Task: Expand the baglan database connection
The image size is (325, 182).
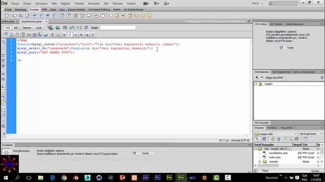Action: pyautogui.click(x=256, y=84)
